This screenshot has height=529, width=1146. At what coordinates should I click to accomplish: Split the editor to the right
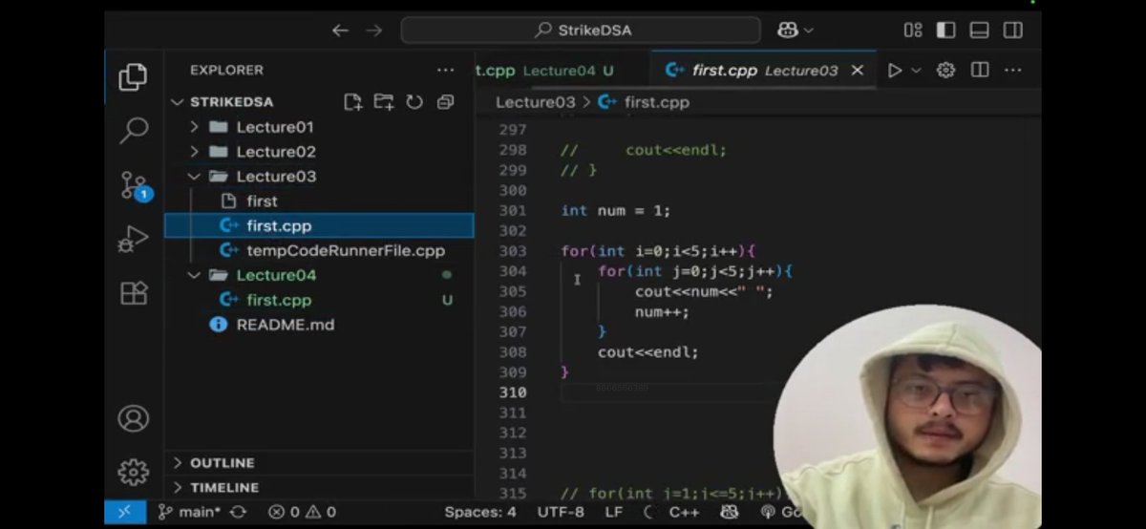980,71
